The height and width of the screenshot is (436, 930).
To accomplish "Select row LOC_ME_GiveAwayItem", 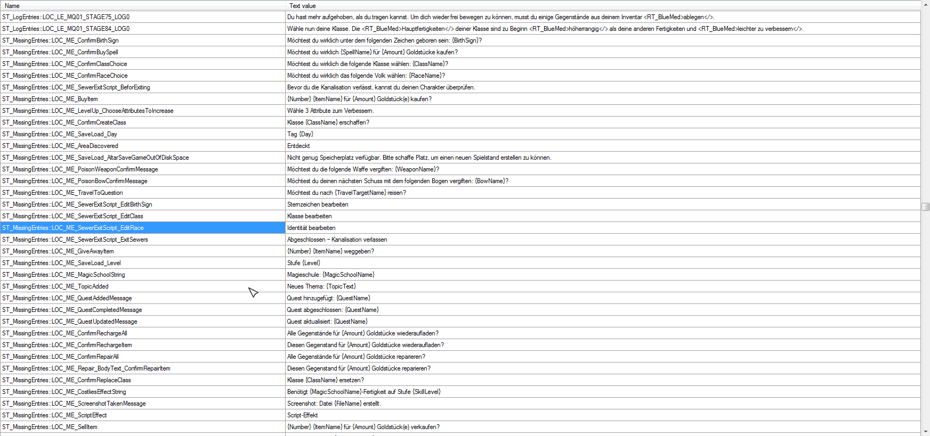I will [460, 251].
